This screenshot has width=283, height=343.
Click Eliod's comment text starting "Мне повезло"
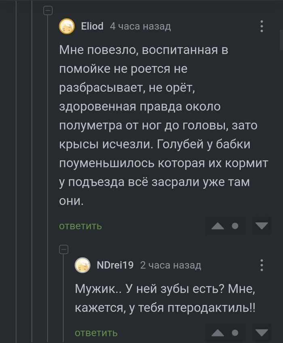pyautogui.click(x=158, y=125)
